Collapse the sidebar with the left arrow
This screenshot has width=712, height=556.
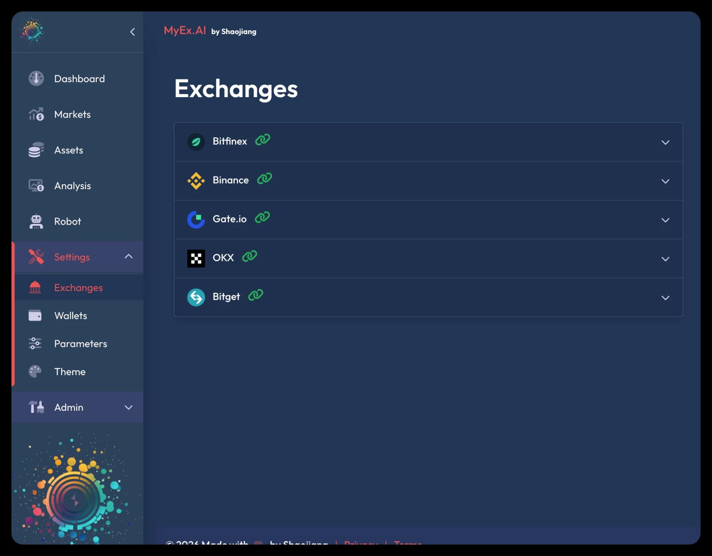(x=132, y=32)
